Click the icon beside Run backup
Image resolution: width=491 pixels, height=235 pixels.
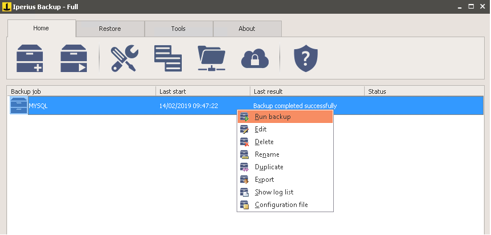[x=244, y=117]
